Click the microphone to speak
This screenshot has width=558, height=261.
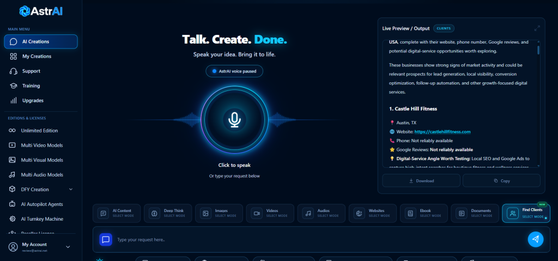click(234, 120)
